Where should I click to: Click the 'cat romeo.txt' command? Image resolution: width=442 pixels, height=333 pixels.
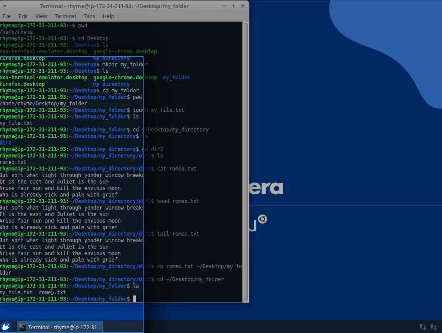[177, 169]
